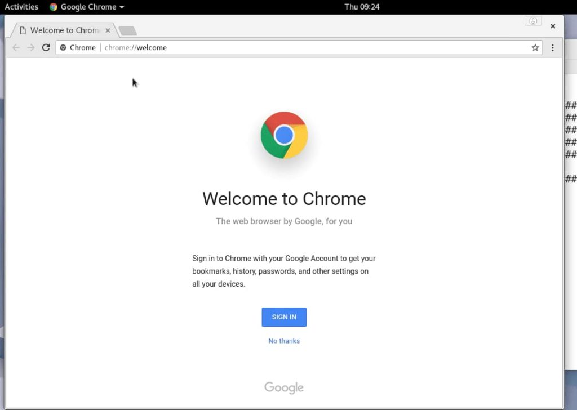Click the Chrome site info icon in address bar

63,47
